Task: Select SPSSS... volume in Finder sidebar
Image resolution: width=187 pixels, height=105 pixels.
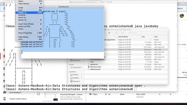Action: pos(76,78)
